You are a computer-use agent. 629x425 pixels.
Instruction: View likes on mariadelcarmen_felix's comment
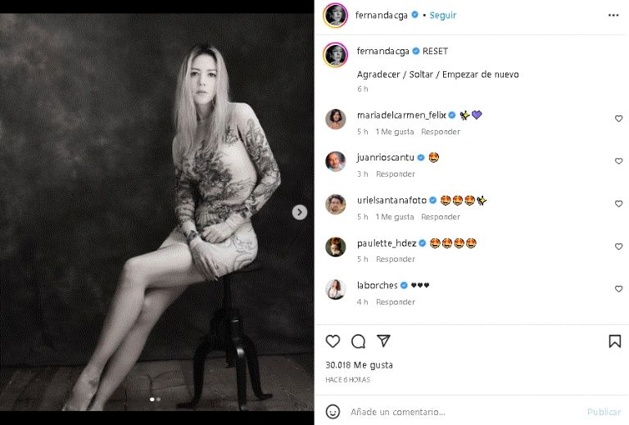(x=395, y=132)
